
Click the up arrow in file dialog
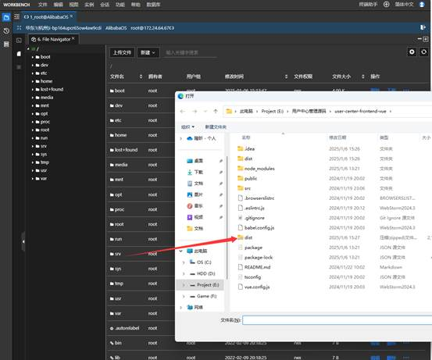[x=216, y=111]
